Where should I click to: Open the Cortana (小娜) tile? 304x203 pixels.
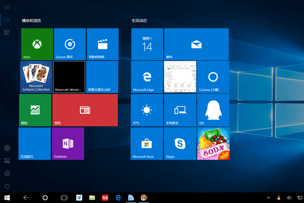coord(213,77)
